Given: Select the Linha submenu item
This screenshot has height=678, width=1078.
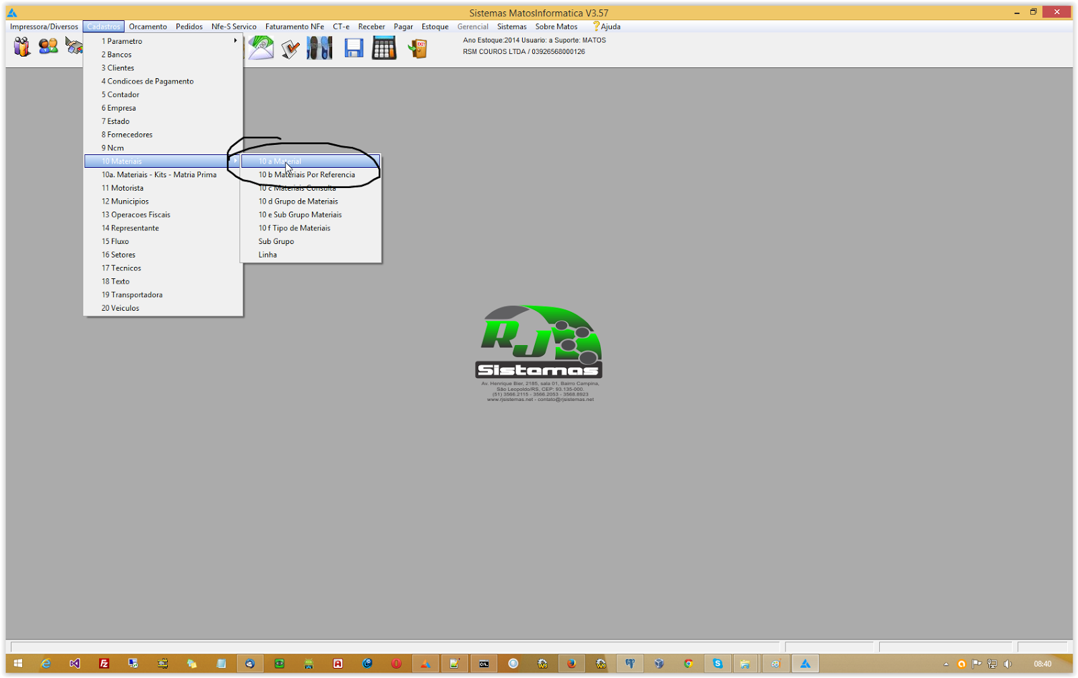Looking at the screenshot, I should click(311, 255).
